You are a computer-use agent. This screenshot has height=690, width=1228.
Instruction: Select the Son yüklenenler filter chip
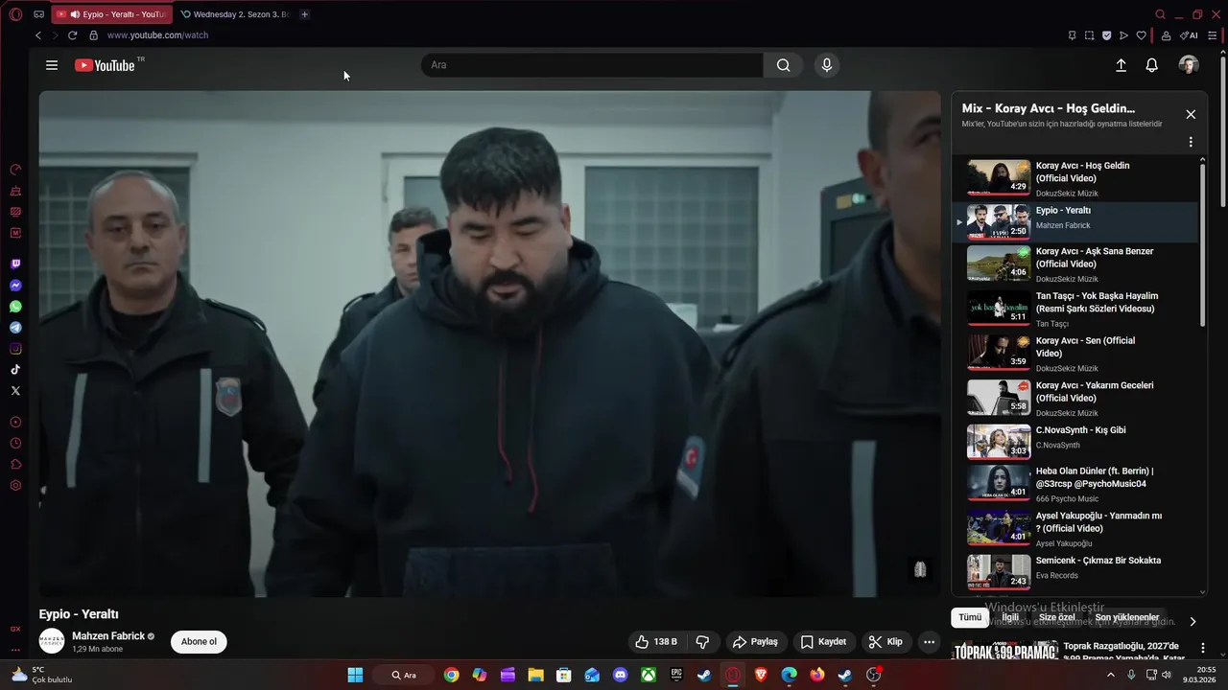click(x=1127, y=618)
